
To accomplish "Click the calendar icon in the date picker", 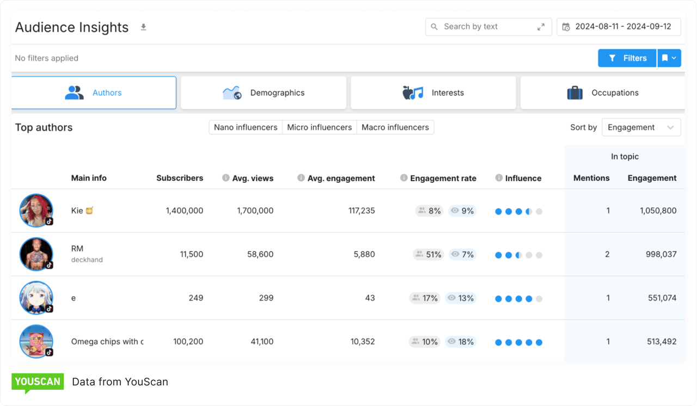I will pyautogui.click(x=566, y=26).
